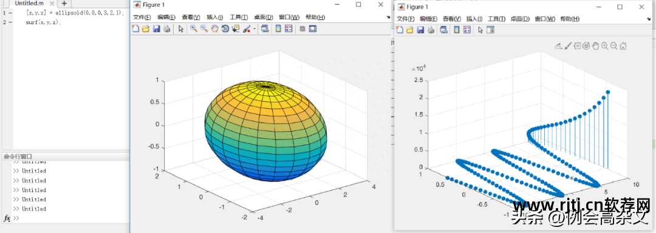656x233 pixels.
Task: Select Zoom In tool in ellipsoid figure toolbar
Action: (x=194, y=29)
